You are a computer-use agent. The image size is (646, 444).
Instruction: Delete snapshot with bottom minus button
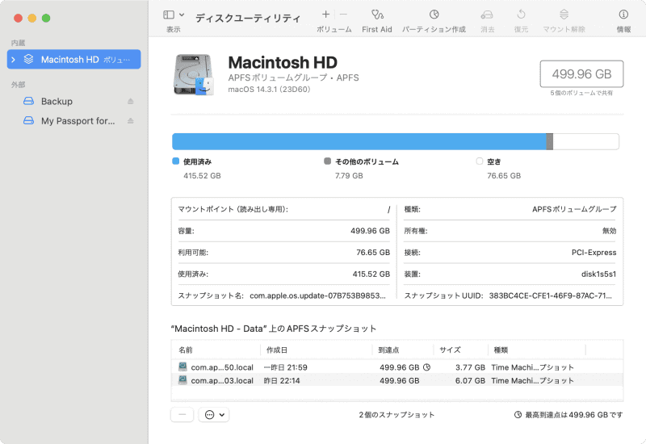pos(182,415)
